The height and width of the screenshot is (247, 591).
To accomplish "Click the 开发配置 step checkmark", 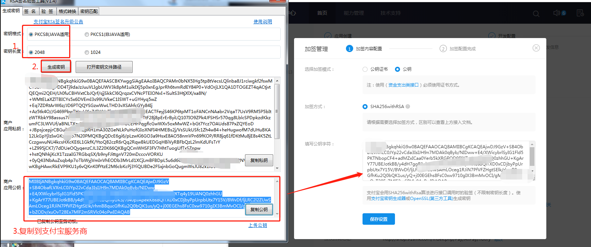I will (x=492, y=36).
